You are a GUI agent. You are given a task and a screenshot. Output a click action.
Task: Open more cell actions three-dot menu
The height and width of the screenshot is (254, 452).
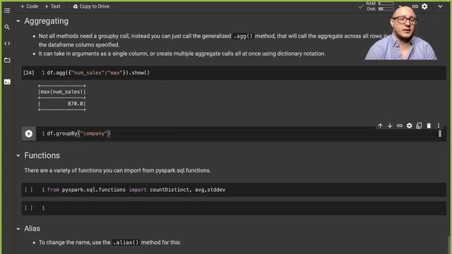tap(439, 126)
